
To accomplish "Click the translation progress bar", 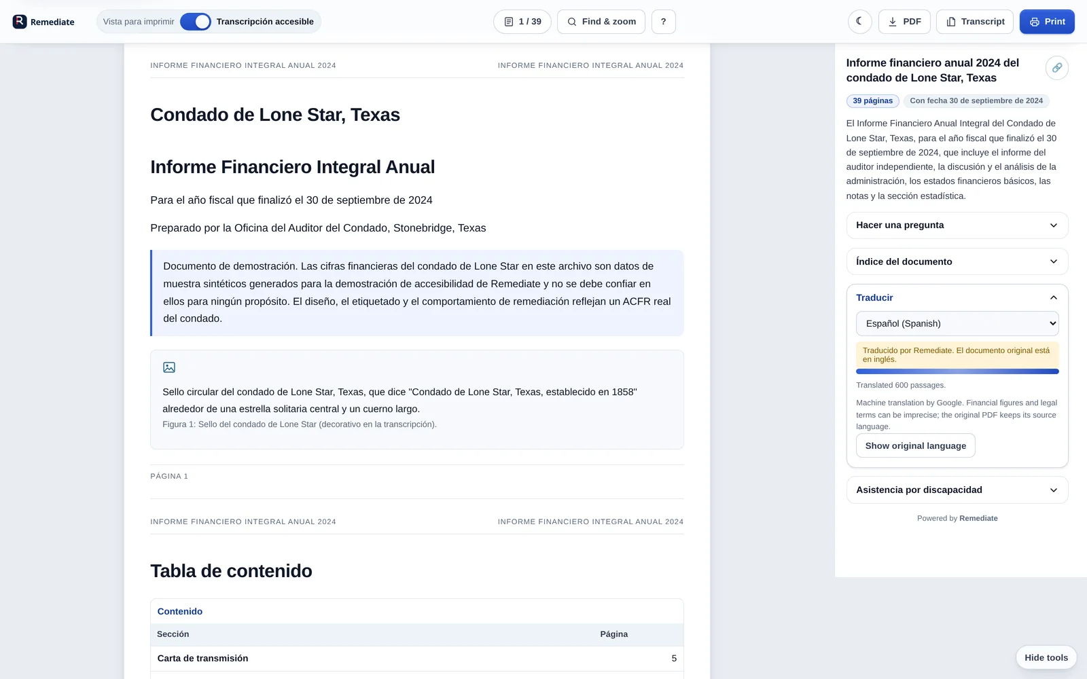I will click(957, 371).
